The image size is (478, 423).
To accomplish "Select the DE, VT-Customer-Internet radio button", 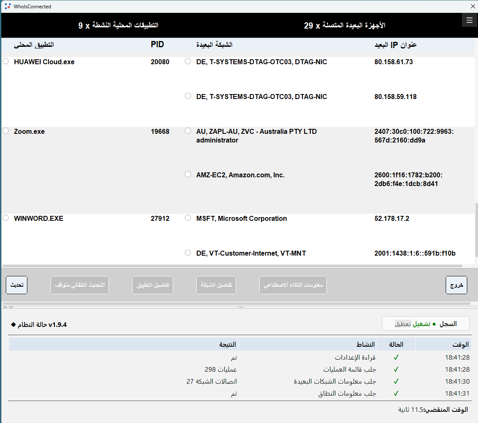I will 188,253.
